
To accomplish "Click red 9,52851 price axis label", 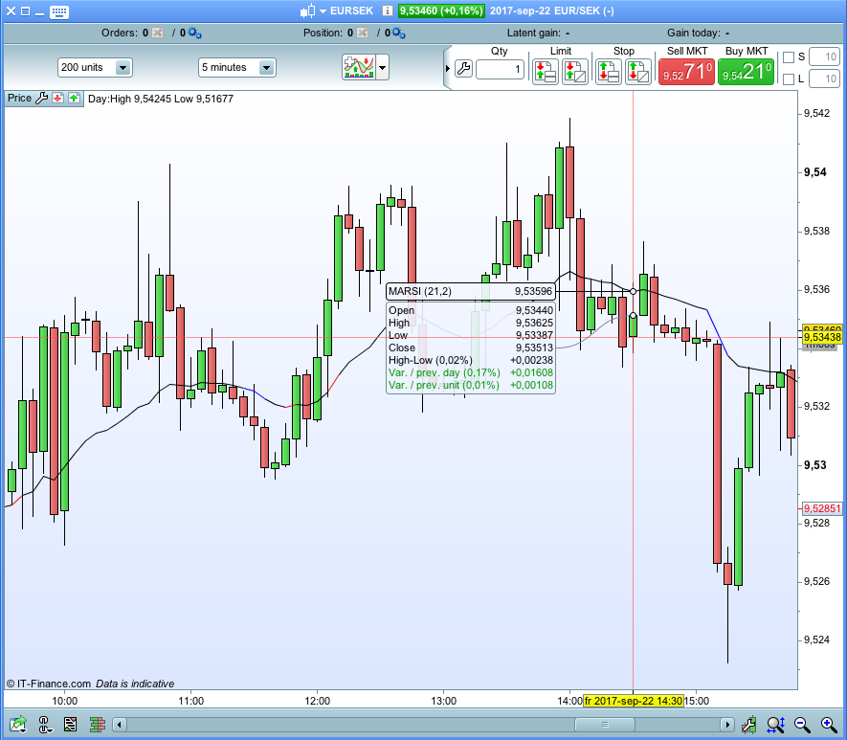I will (x=822, y=508).
